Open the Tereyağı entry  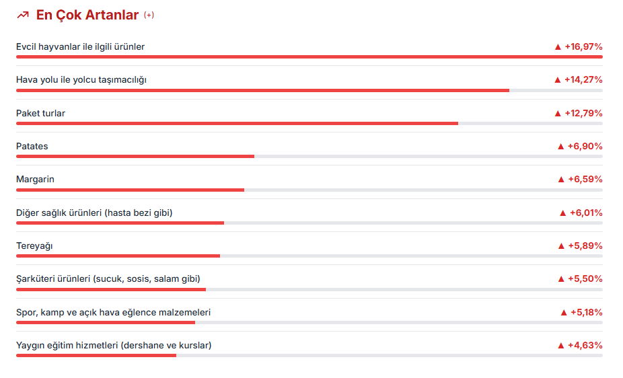(34, 245)
